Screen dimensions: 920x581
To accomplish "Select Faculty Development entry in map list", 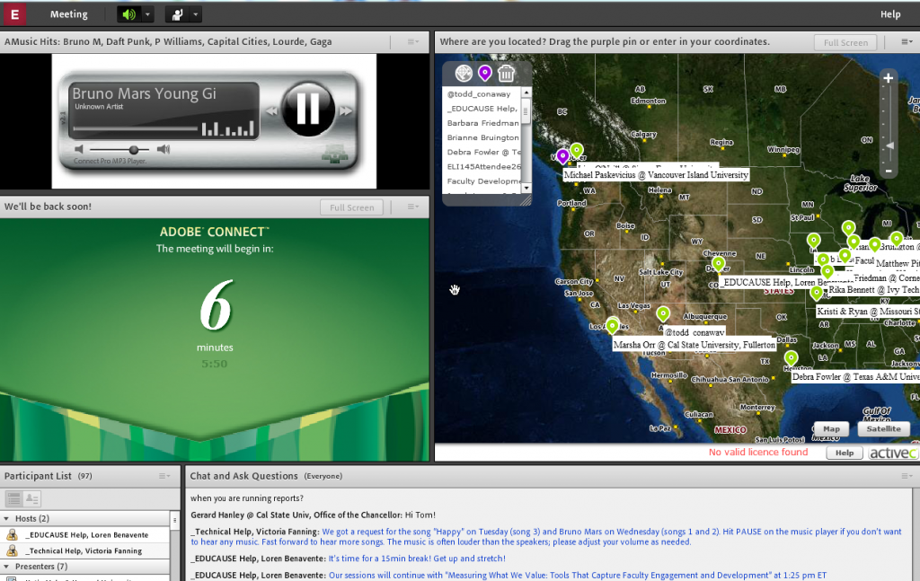I will point(482,181).
